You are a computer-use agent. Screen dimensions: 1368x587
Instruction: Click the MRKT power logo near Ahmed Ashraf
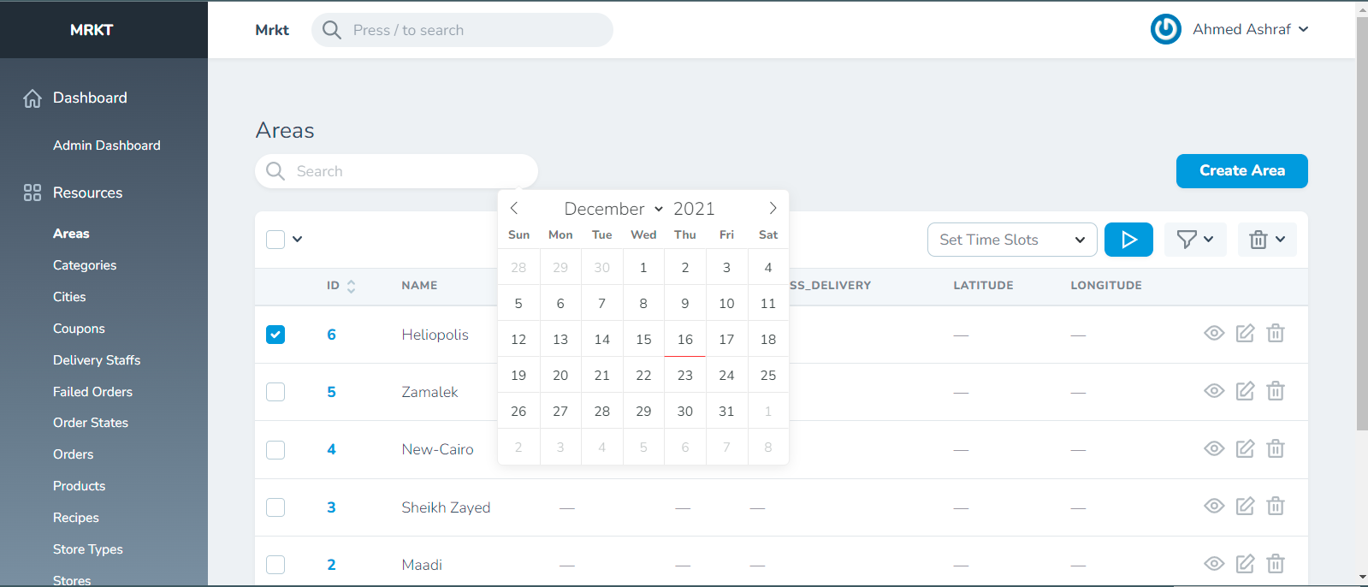1165,29
